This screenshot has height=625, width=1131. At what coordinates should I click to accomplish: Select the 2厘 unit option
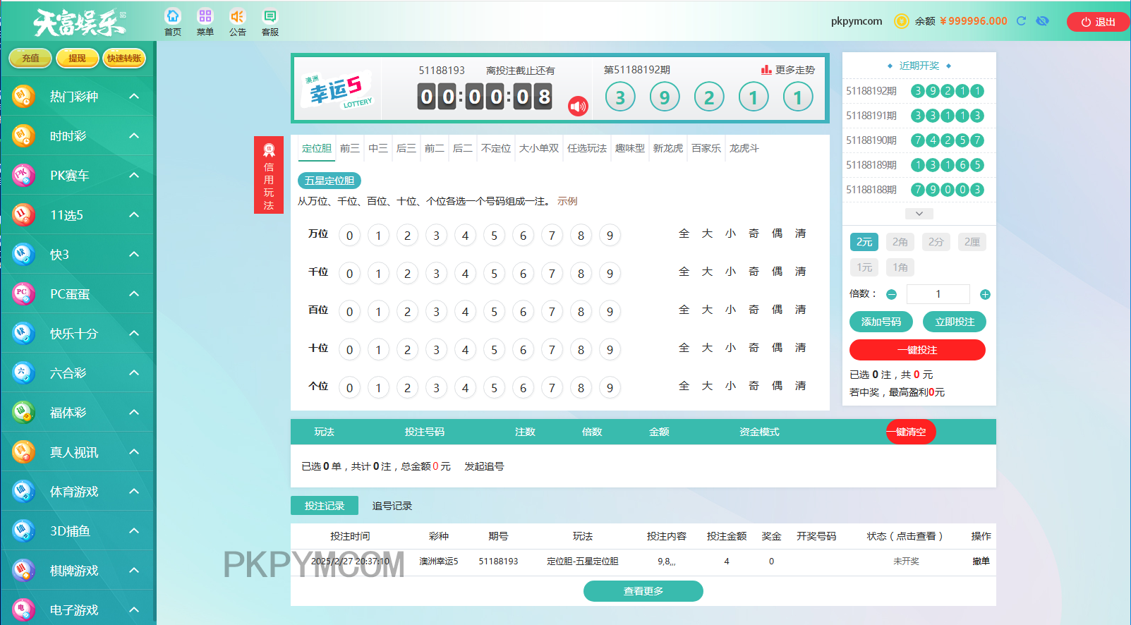972,242
